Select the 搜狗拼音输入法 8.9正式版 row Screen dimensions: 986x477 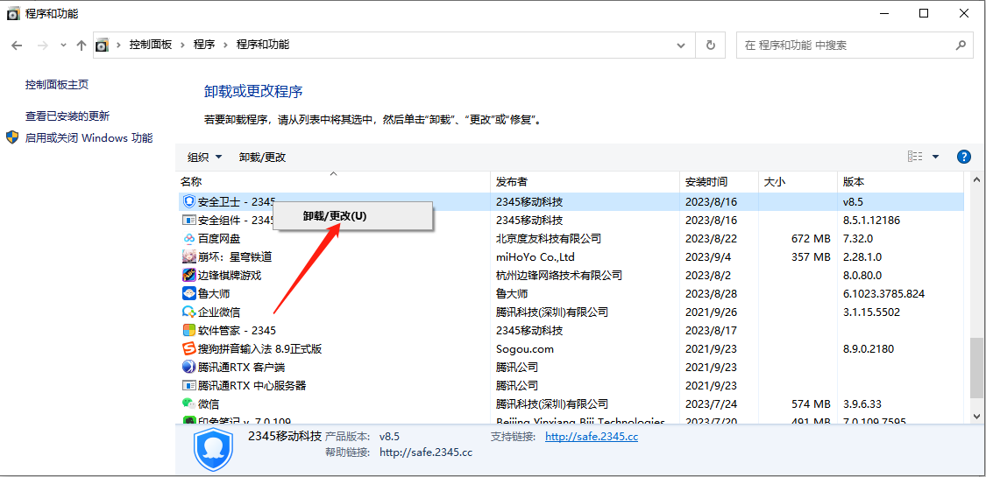[570, 348]
